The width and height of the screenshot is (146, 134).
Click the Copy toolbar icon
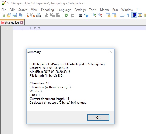tap(52, 15)
